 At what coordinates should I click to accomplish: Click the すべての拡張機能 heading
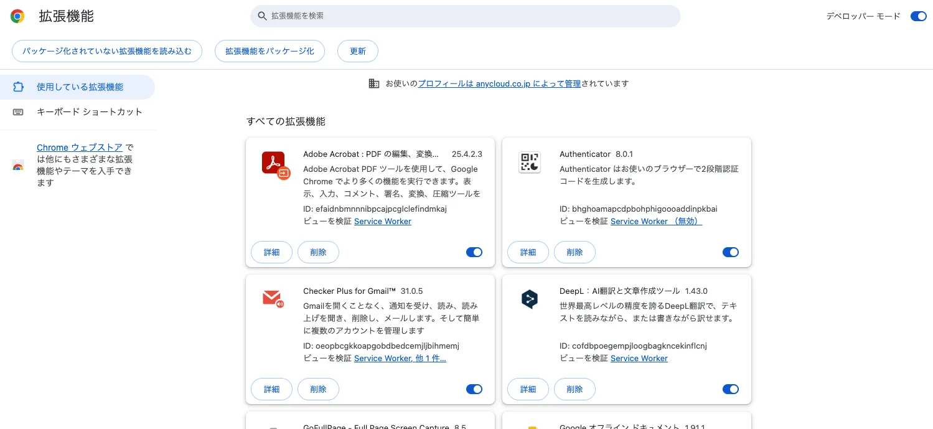(x=286, y=121)
